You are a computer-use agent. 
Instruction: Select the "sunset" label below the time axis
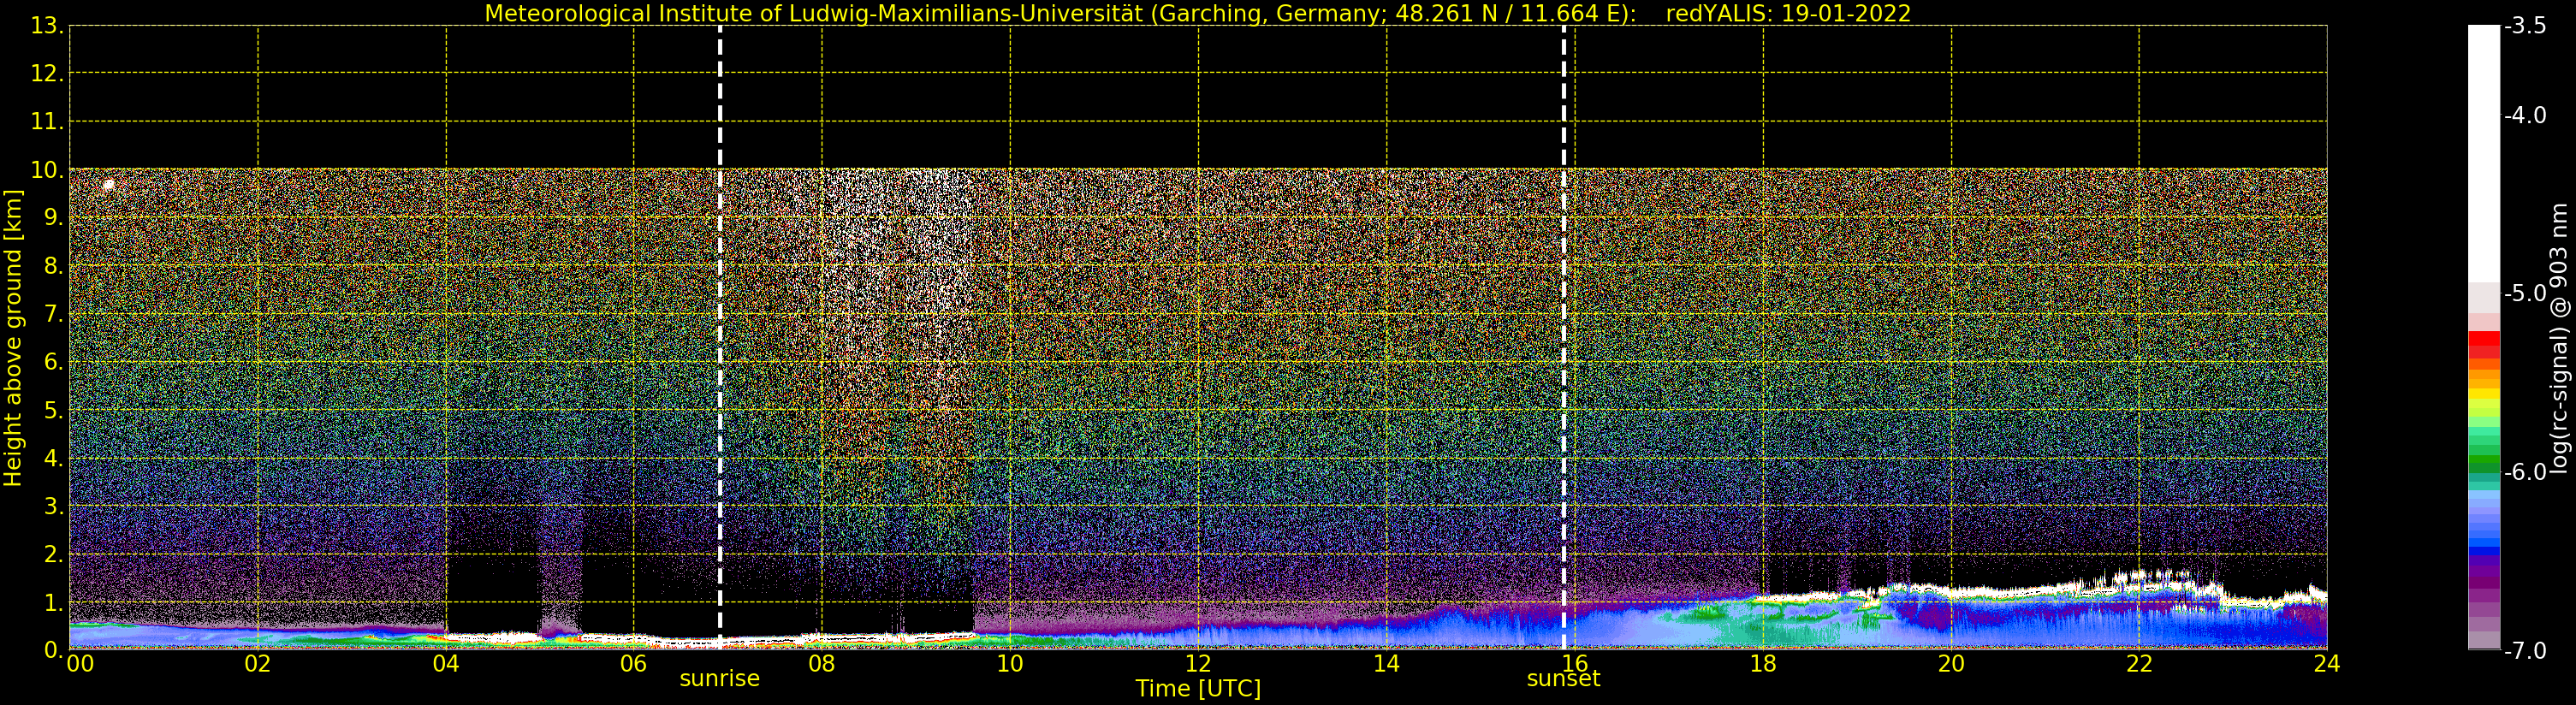[1564, 679]
